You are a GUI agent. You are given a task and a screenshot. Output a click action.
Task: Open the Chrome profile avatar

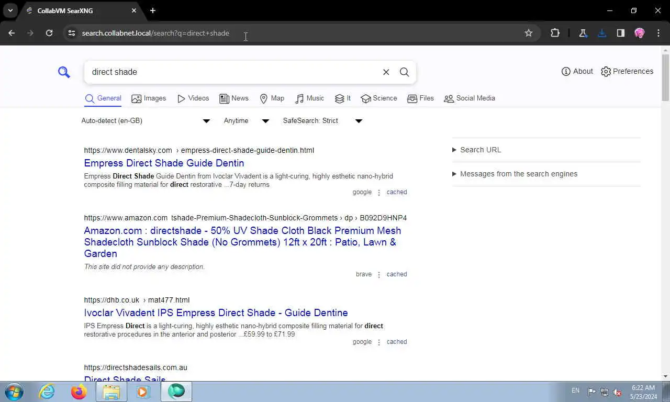click(x=639, y=33)
